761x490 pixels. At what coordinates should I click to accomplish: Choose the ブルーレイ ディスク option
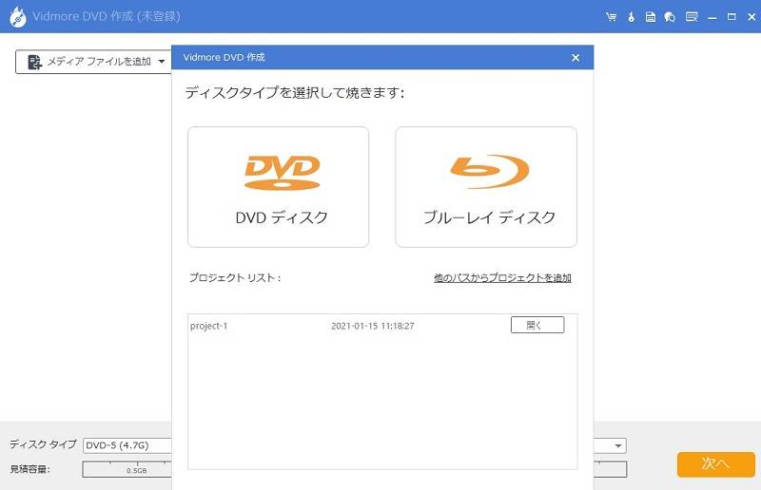[486, 187]
